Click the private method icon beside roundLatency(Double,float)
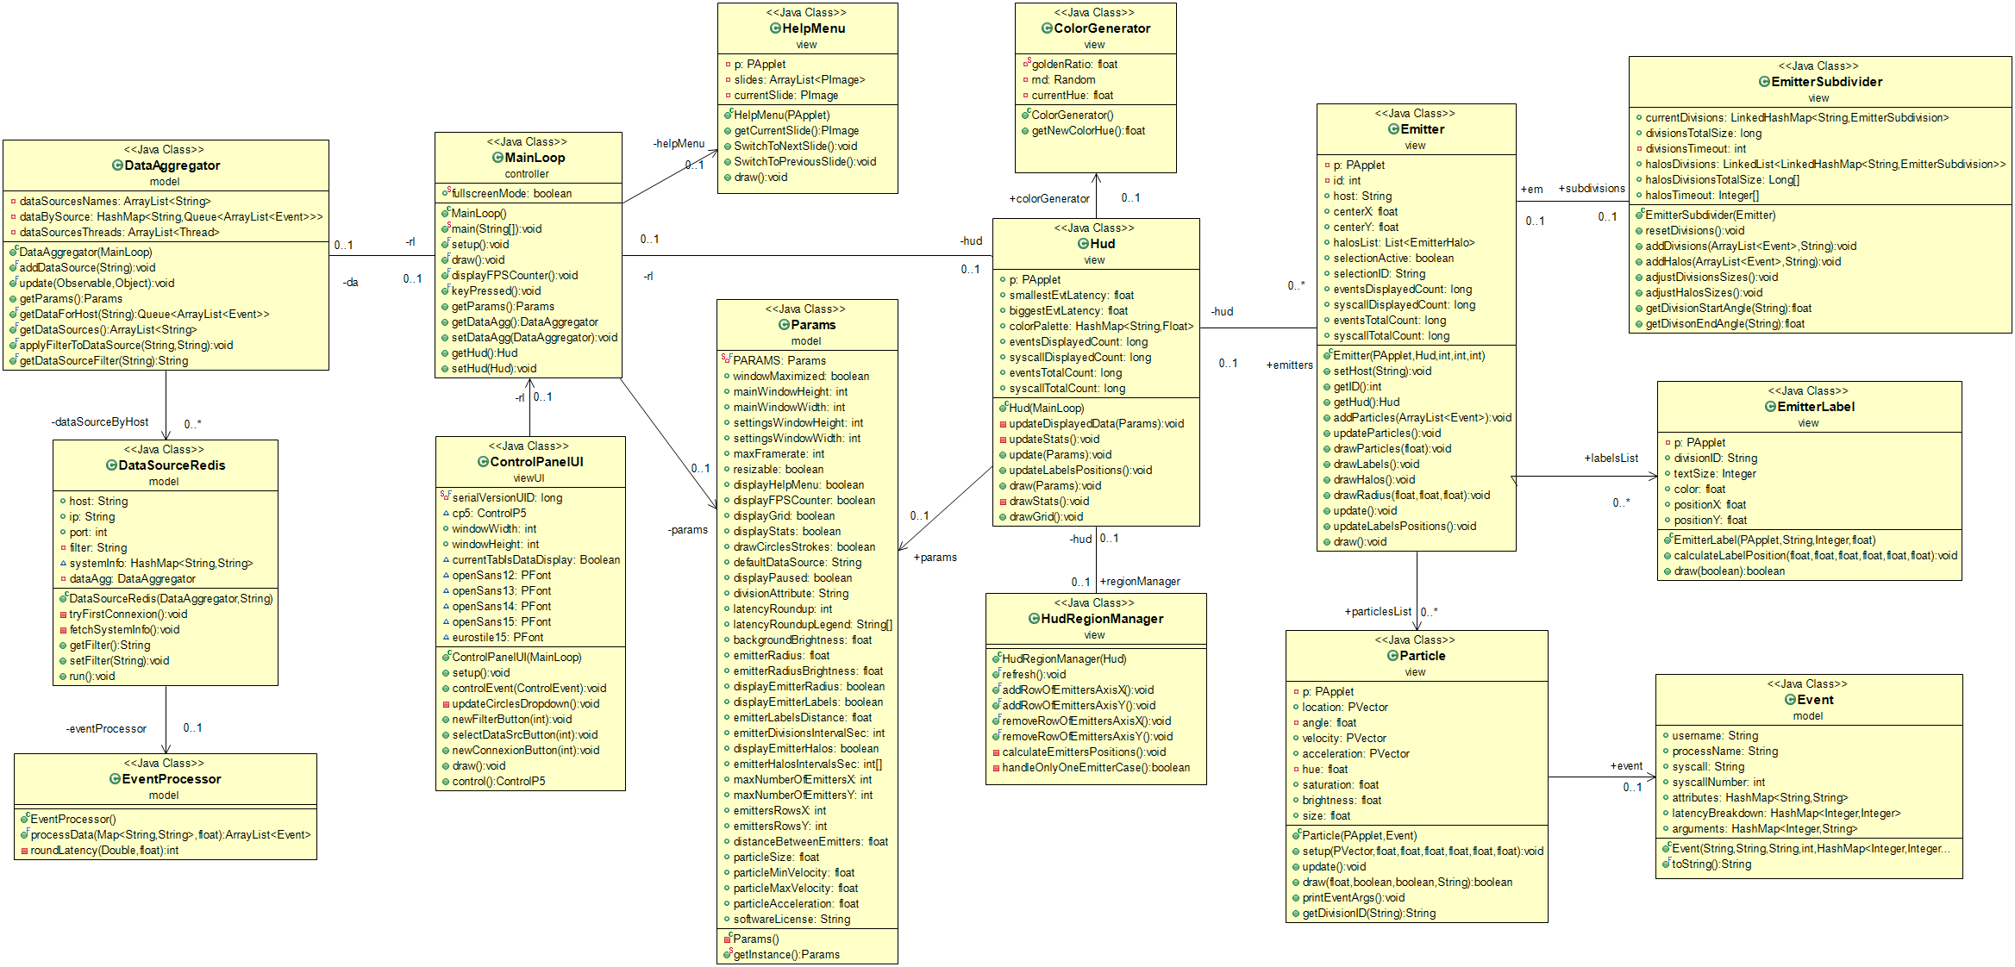Screen dimensions: 2015x967 pyautogui.click(x=24, y=851)
